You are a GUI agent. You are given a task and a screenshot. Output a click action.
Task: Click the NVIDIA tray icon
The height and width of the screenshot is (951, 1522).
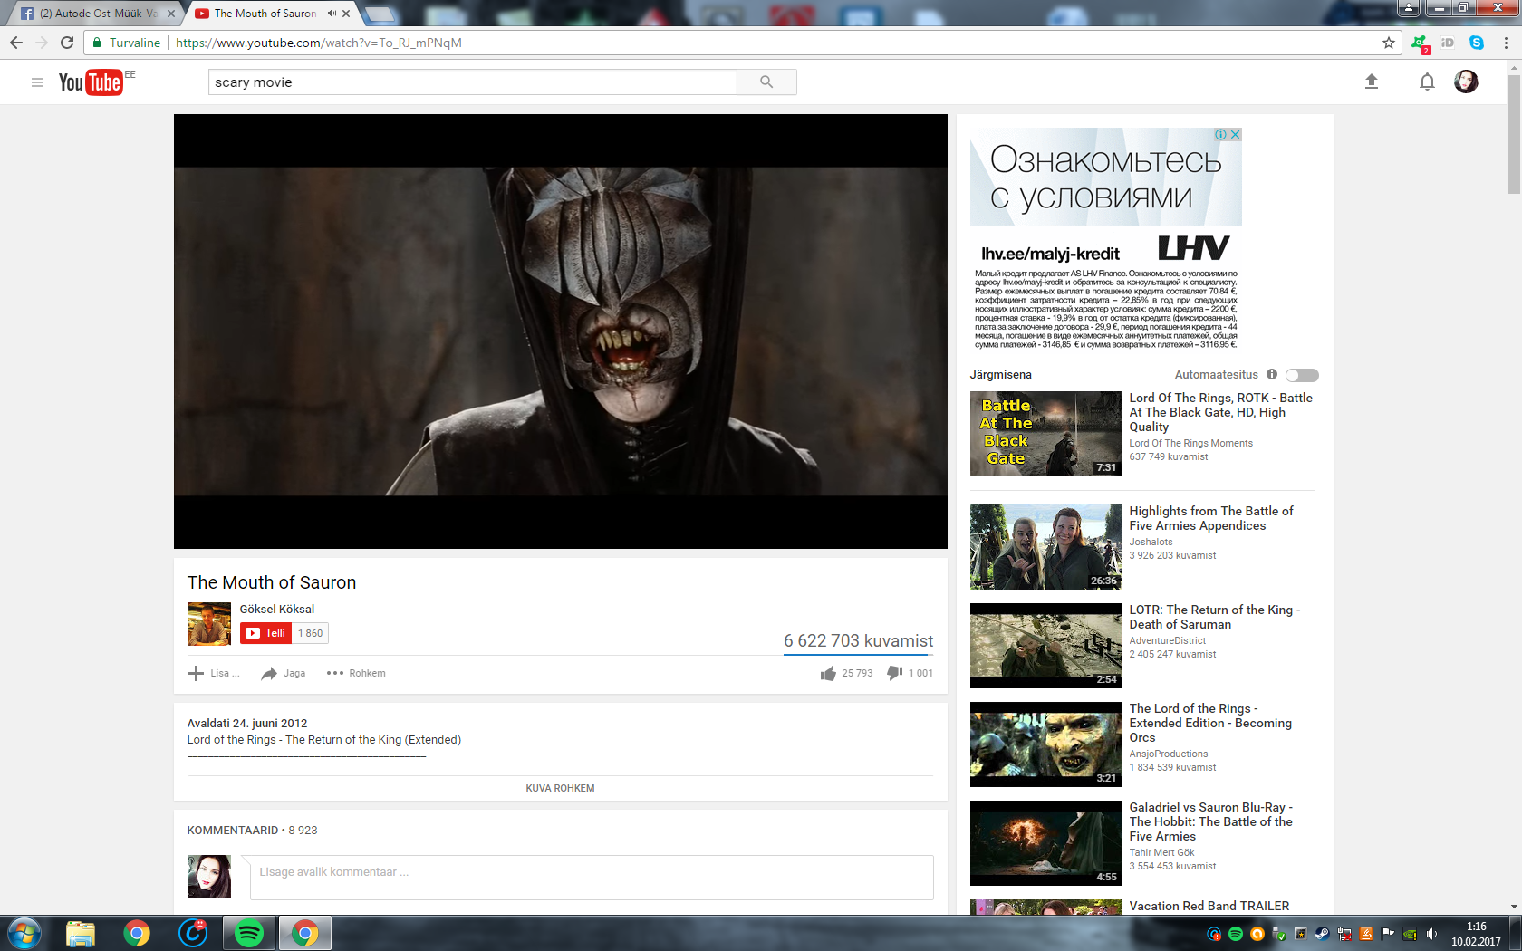(1410, 934)
